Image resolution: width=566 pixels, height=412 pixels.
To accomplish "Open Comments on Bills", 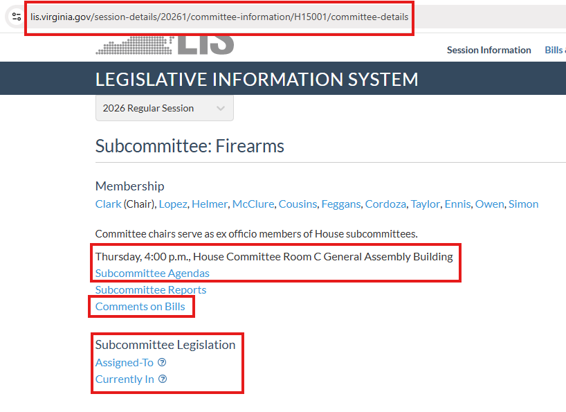I will (140, 306).
